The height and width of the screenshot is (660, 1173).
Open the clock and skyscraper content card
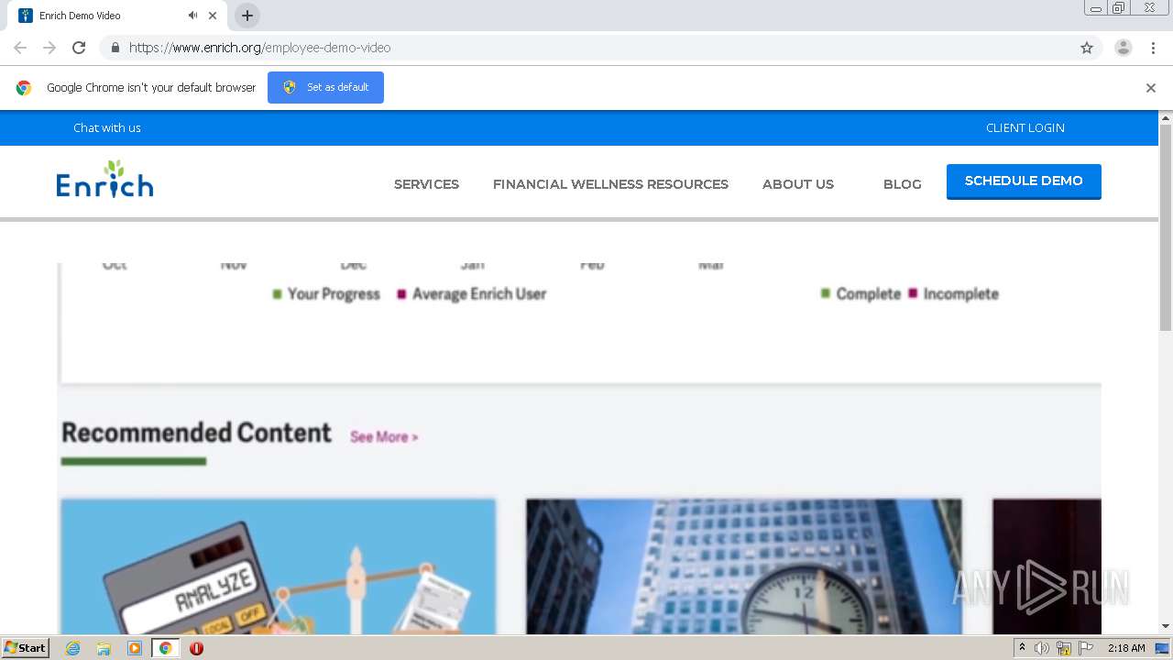pyautogui.click(x=744, y=566)
